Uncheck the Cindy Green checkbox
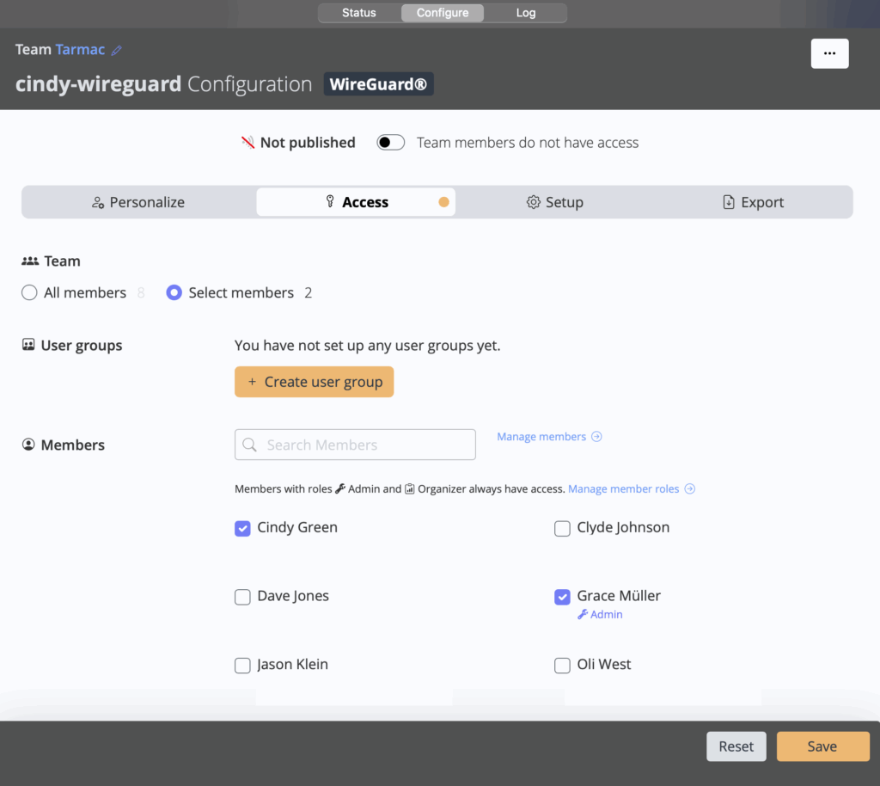Viewport: 880px width, 786px height. (x=242, y=528)
